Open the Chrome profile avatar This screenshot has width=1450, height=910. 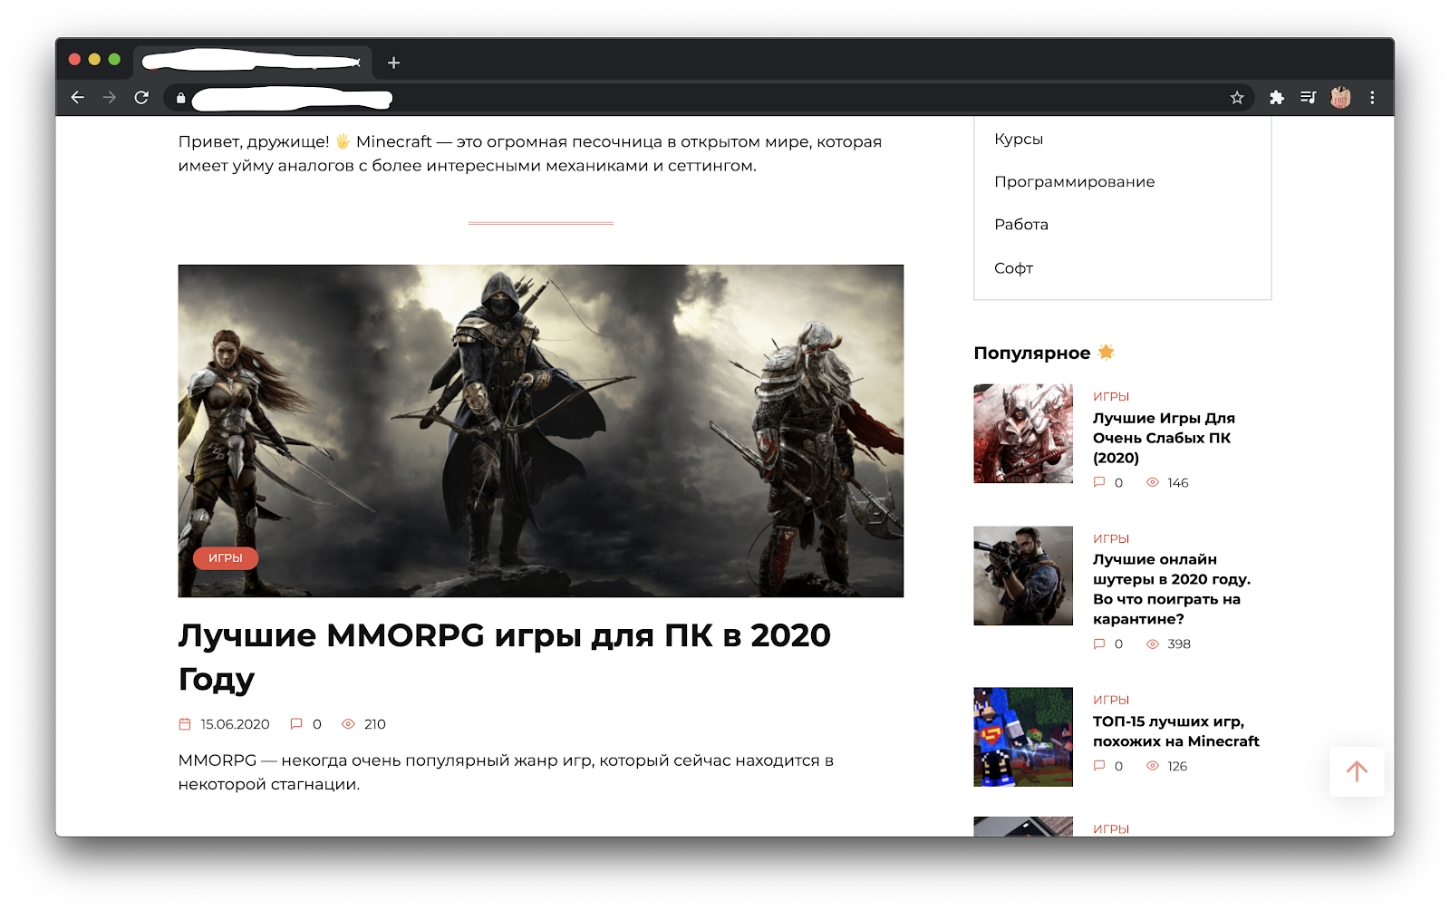[x=1340, y=98]
